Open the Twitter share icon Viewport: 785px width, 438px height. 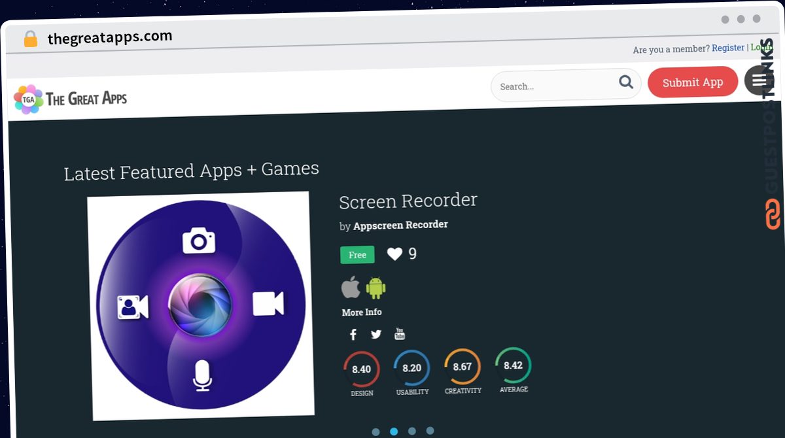[x=376, y=334]
